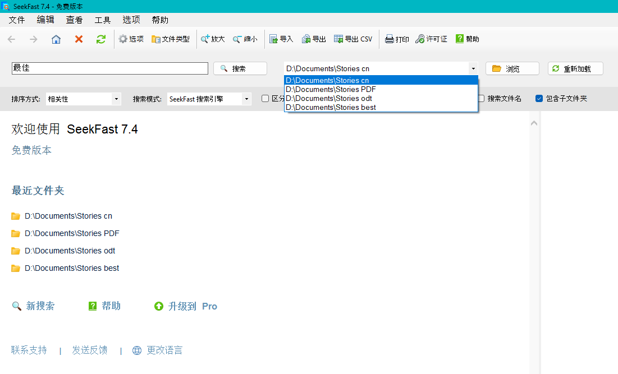Click search text field containing 最佳
This screenshot has width=618, height=374.
(110, 68)
